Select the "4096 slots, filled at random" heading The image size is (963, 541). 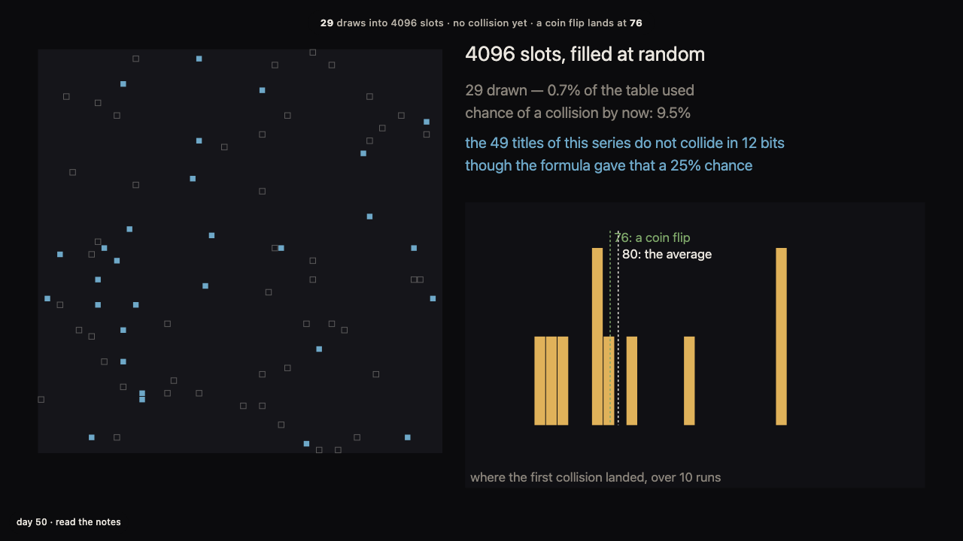point(585,54)
